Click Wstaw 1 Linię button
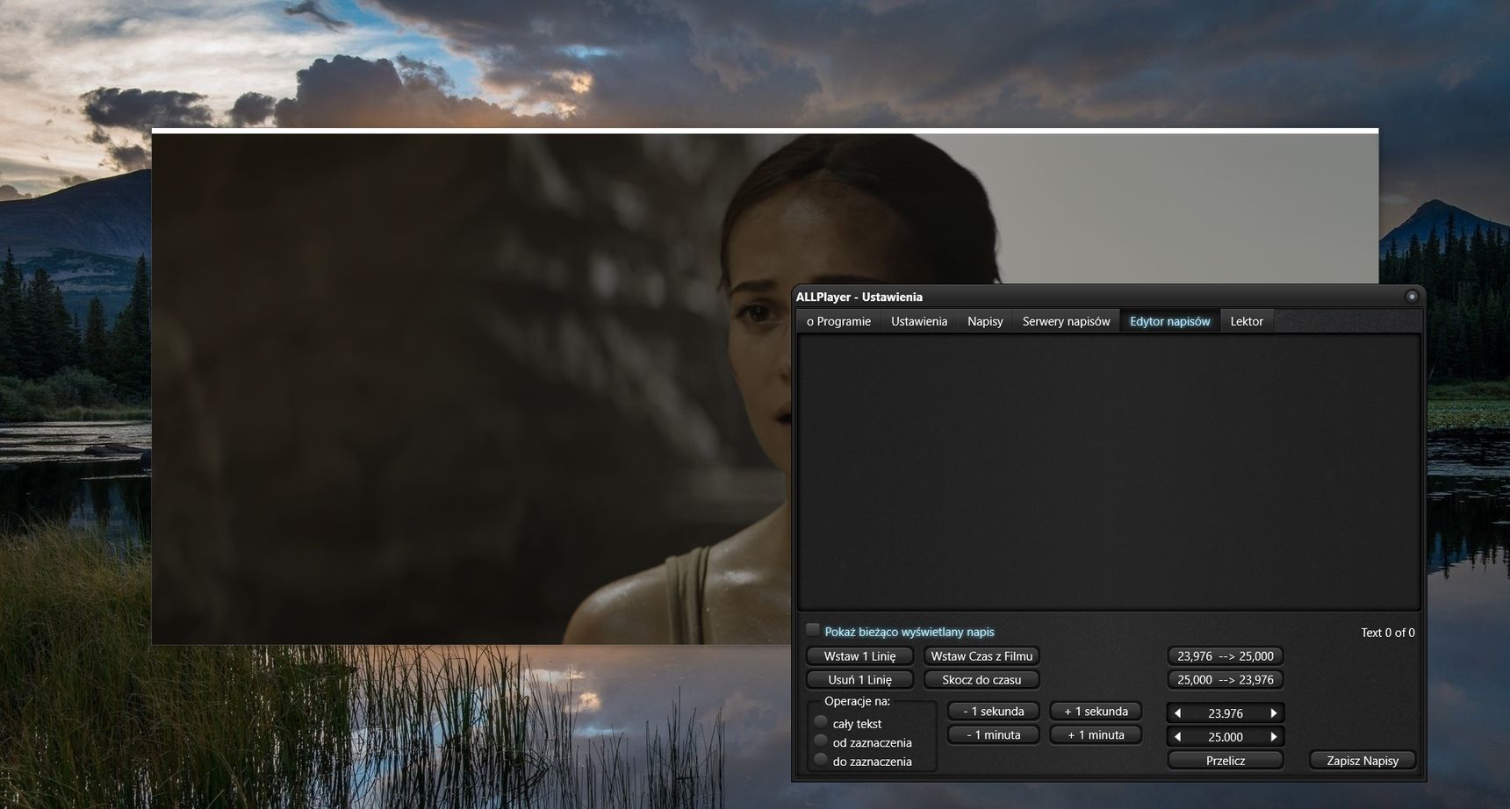The image size is (1510, 809). 859,656
